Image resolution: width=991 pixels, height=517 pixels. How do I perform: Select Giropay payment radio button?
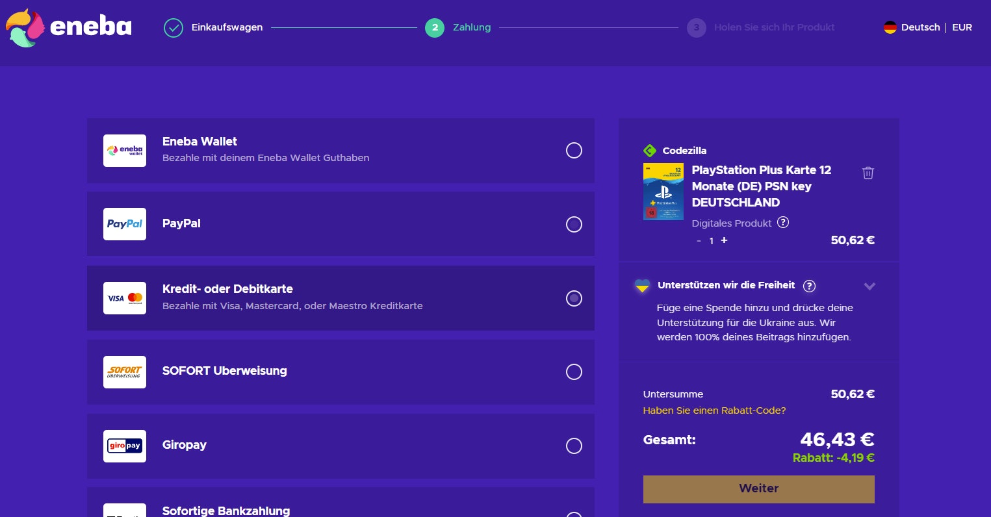574,446
